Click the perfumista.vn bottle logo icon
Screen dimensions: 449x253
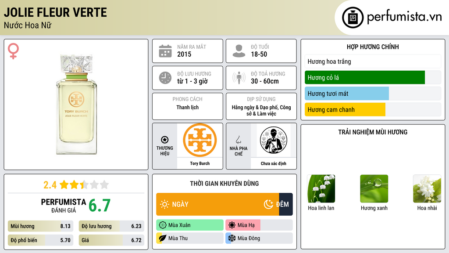point(353,18)
